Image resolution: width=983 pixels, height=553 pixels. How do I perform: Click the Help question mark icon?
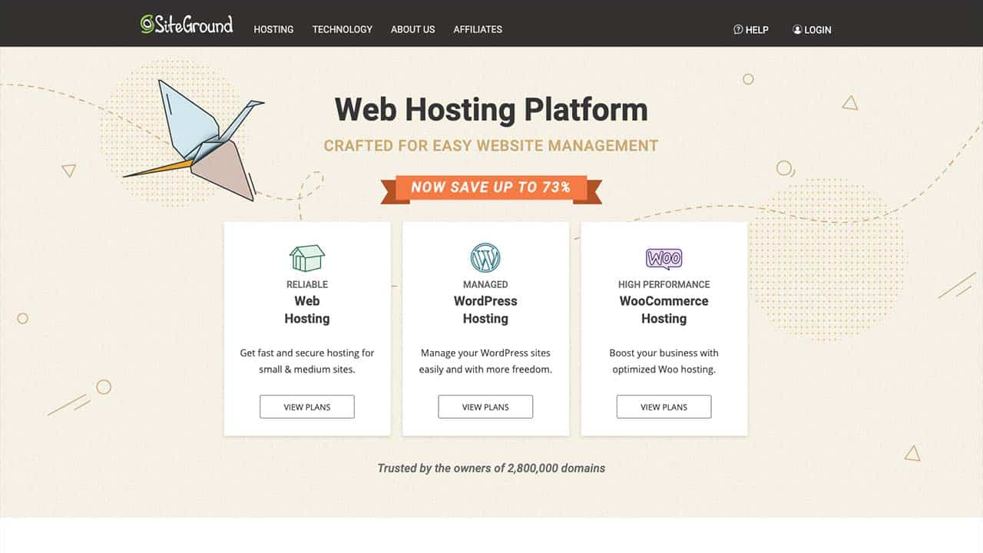tap(736, 29)
